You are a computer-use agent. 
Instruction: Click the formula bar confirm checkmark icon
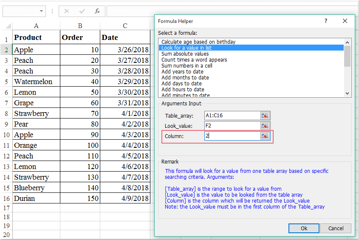pyautogui.click(x=82, y=11)
